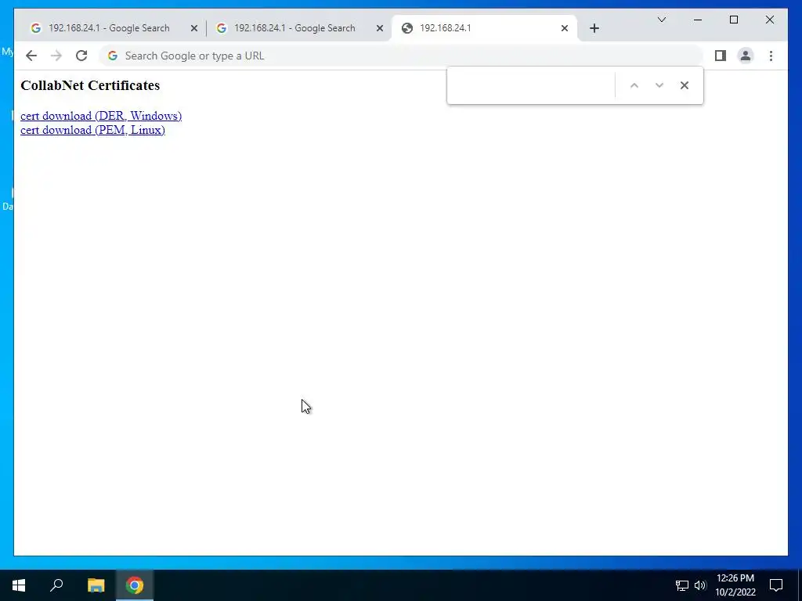802x601 pixels.
Task: Close the 192.168.24.1 tab
Action: pyautogui.click(x=565, y=28)
